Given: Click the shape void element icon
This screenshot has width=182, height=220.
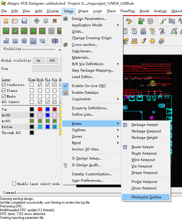Looking at the screenshot, I should tap(42, 41).
